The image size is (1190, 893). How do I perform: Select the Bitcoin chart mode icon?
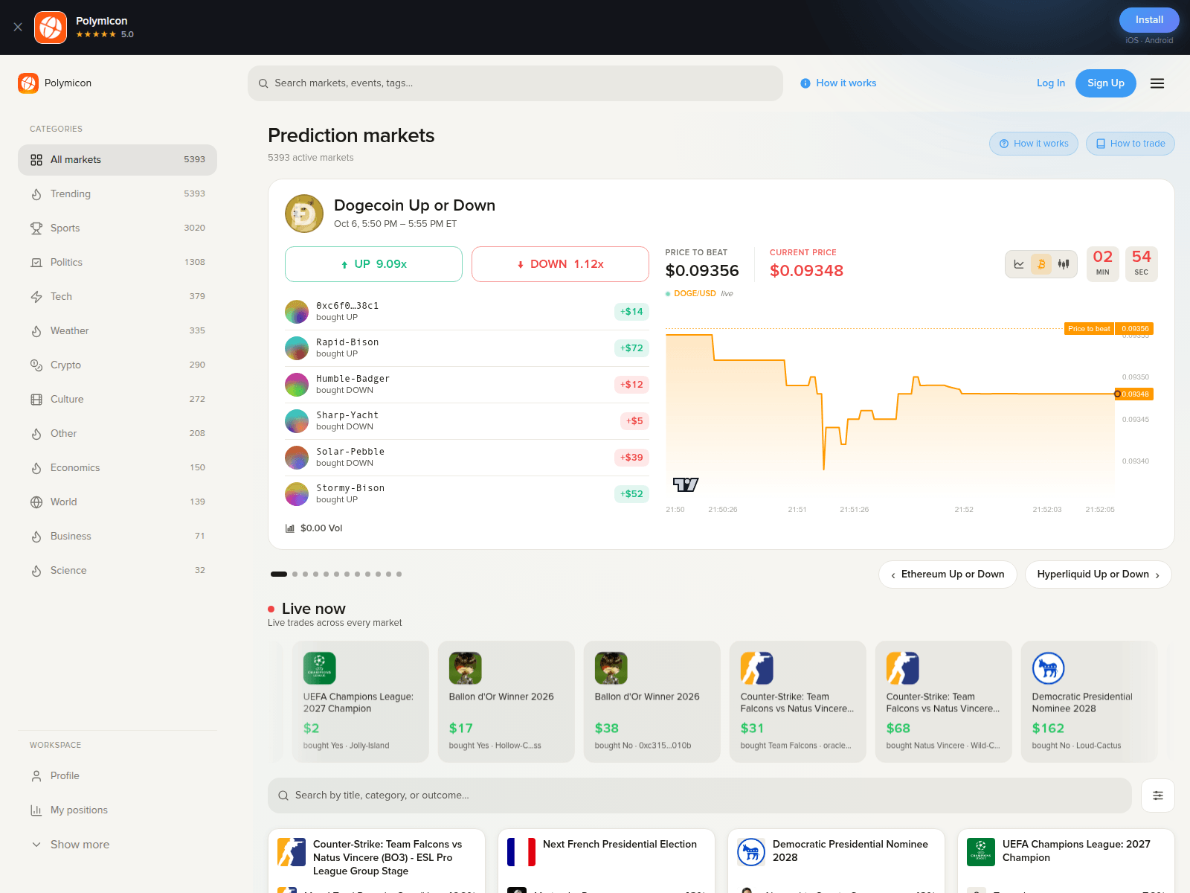1041,264
